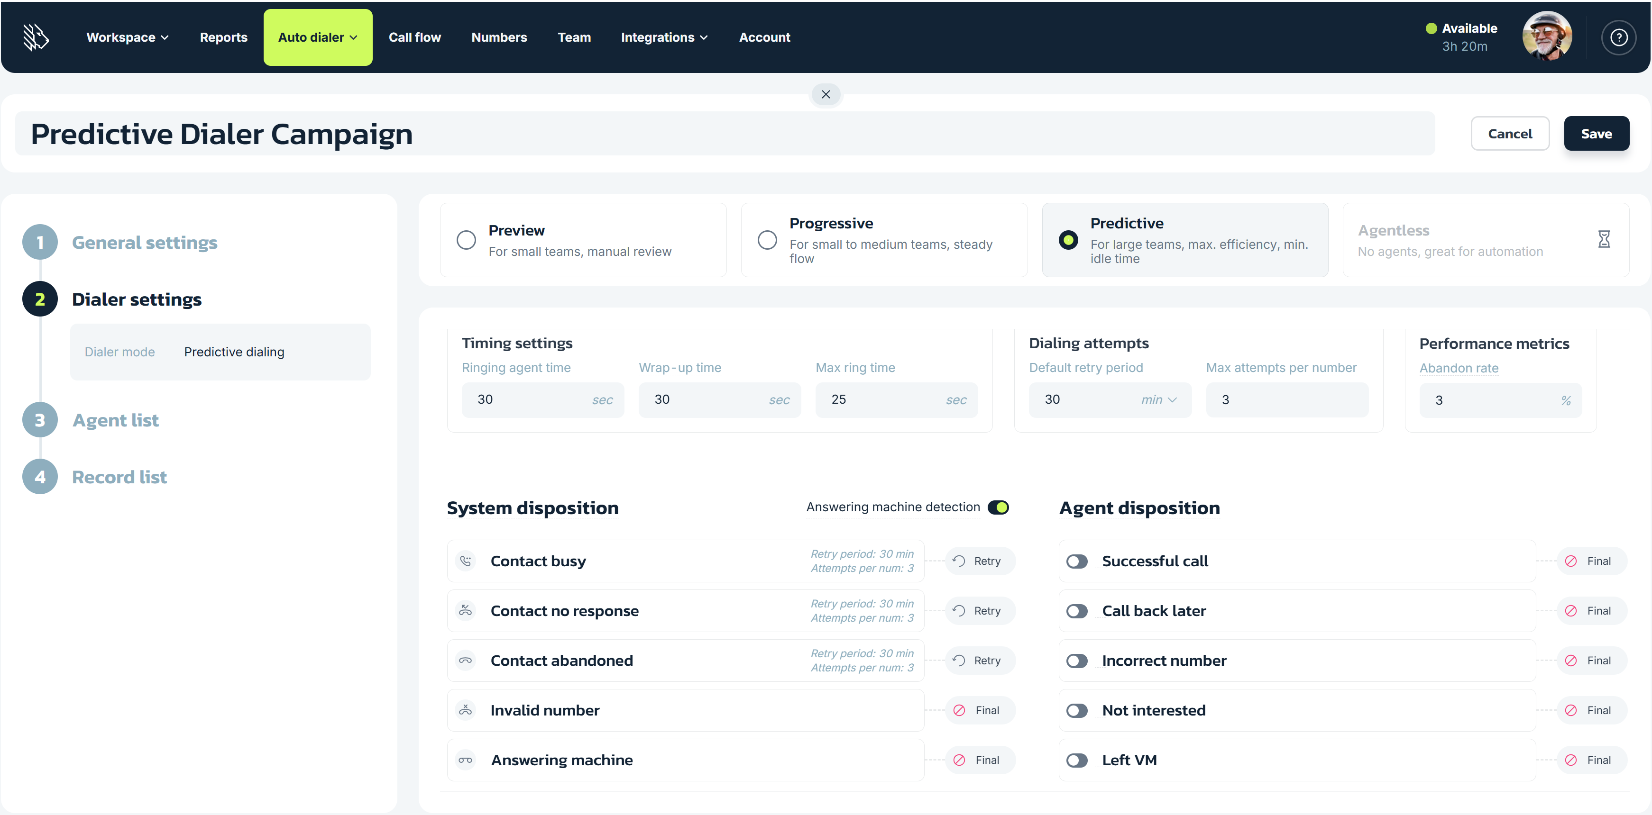Click the Dialer settings step label
Viewport: 1652px width, 815px height.
pyautogui.click(x=137, y=299)
